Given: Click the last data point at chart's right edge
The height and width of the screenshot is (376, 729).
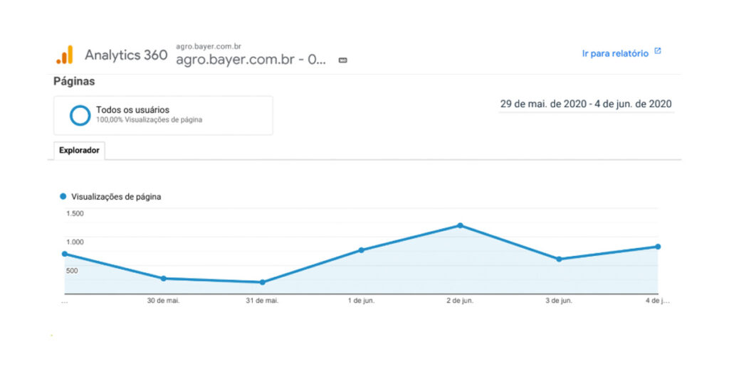Looking at the screenshot, I should [x=658, y=247].
